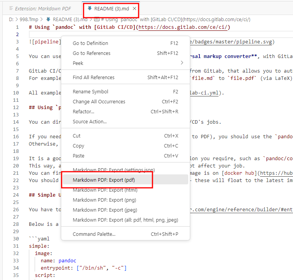Click the heading symbol icon in breadcrumb
This screenshot has width=293, height=280.
[97, 19]
